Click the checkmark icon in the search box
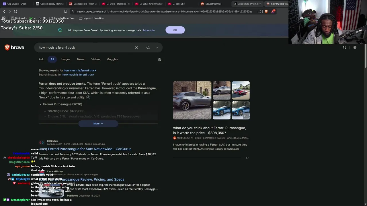Screen dimensions: 367x206 [157, 47]
